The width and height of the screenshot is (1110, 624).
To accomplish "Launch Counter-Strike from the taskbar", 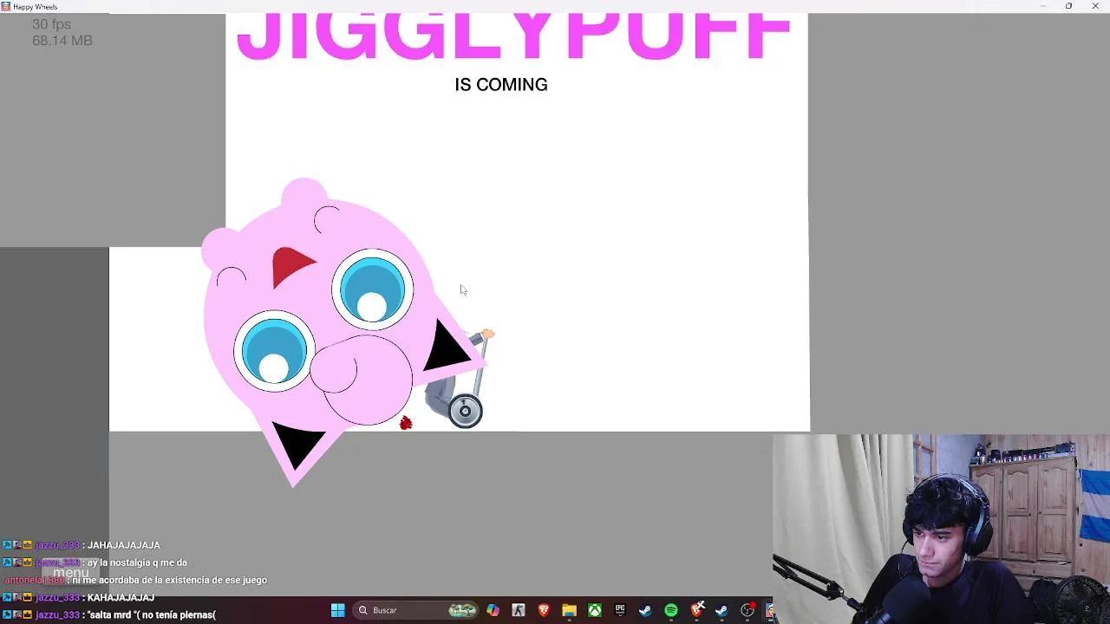I will tap(519, 610).
